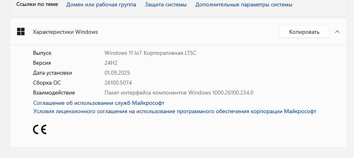Click the Взаимодействие label
The height and width of the screenshot is (158, 354).
54,93
